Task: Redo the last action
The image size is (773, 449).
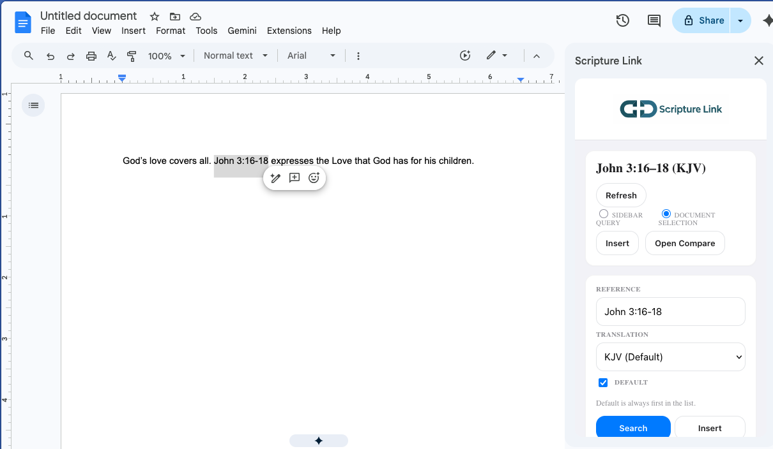Action: (71, 56)
